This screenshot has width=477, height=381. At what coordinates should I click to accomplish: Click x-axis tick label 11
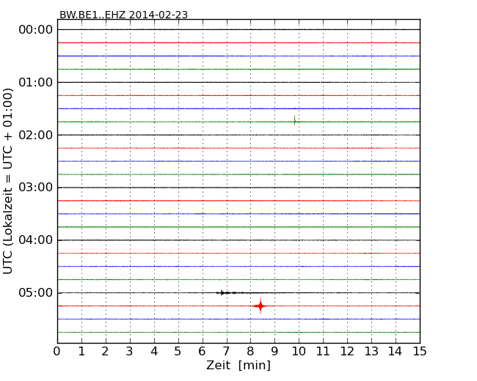point(323,352)
